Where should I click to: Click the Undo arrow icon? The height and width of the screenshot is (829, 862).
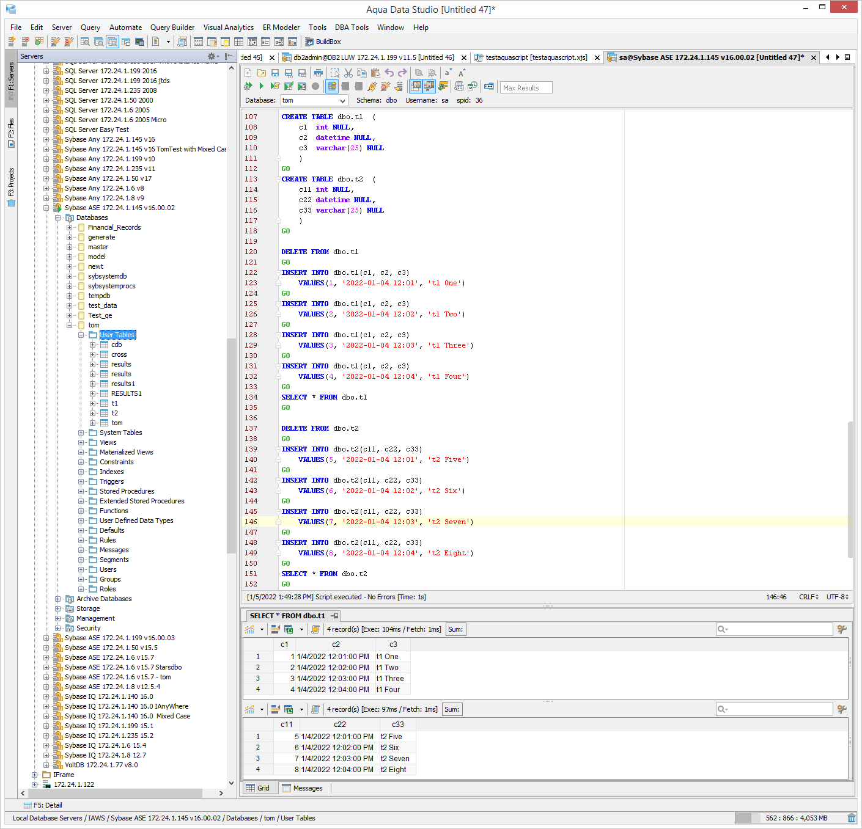[389, 73]
